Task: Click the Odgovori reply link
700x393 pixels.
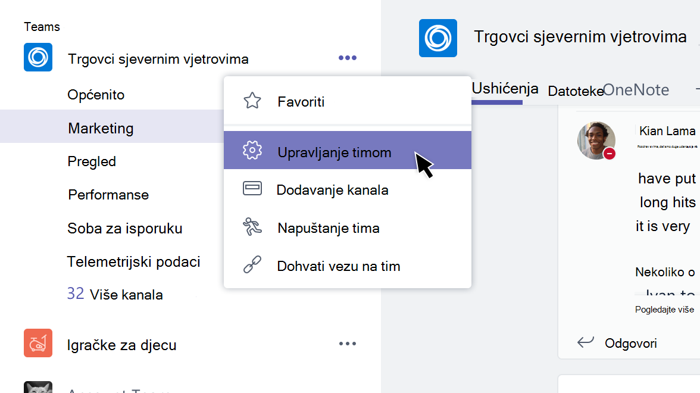Action: click(630, 343)
